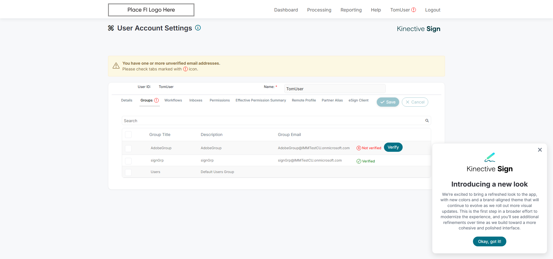Click signGrp@IMMTestCU.onmicrosoft.com email
This screenshot has width=553, height=259.
pyautogui.click(x=310, y=160)
